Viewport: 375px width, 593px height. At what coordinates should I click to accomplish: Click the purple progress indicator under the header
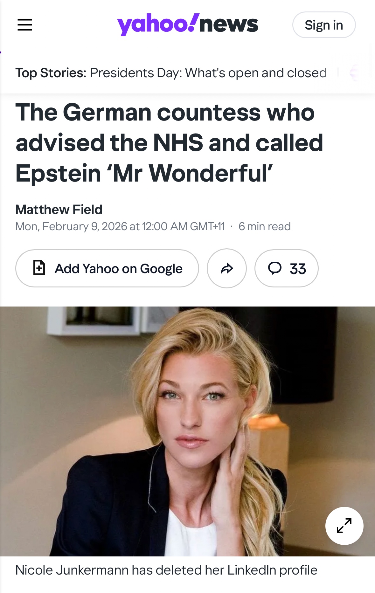point(1,52)
